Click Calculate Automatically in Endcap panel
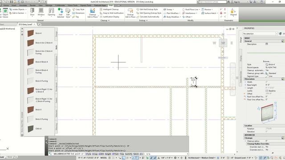The width and height of the screenshot is (285, 160). [148, 17]
